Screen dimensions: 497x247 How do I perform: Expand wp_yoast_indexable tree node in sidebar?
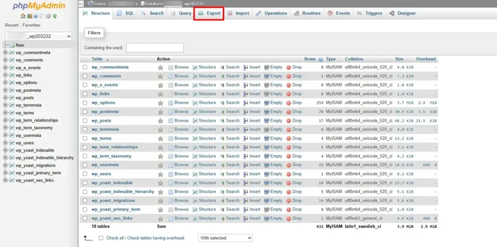click(x=5, y=150)
